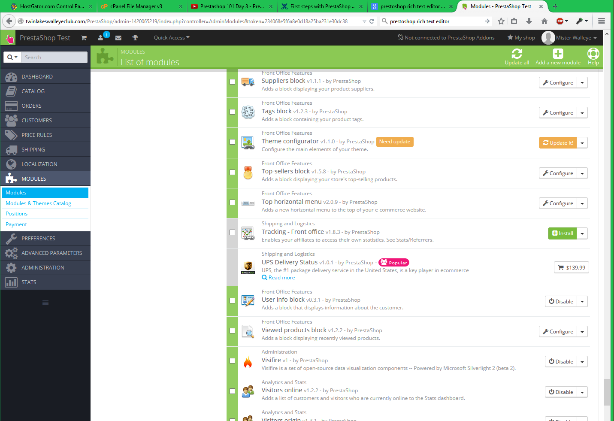Switch to cPanel File Manager v3 tab
614x421 pixels.
pos(141,6)
